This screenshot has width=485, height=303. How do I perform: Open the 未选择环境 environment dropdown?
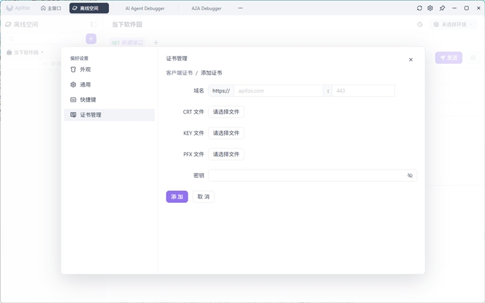(x=453, y=24)
